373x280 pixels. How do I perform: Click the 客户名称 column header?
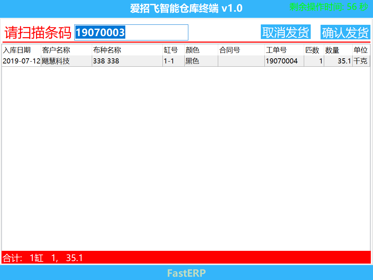tap(66, 50)
